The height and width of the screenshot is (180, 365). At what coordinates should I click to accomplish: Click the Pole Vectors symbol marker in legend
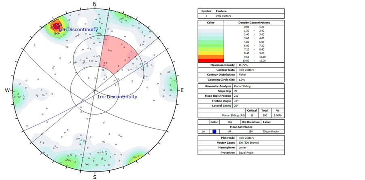point(207,16)
